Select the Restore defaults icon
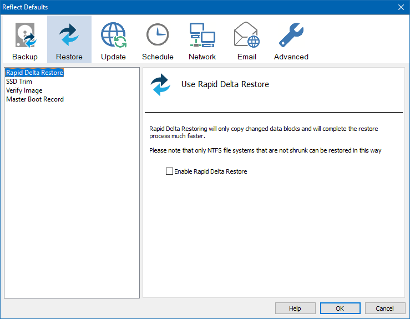Screen dimensions: 410x319 [69, 40]
